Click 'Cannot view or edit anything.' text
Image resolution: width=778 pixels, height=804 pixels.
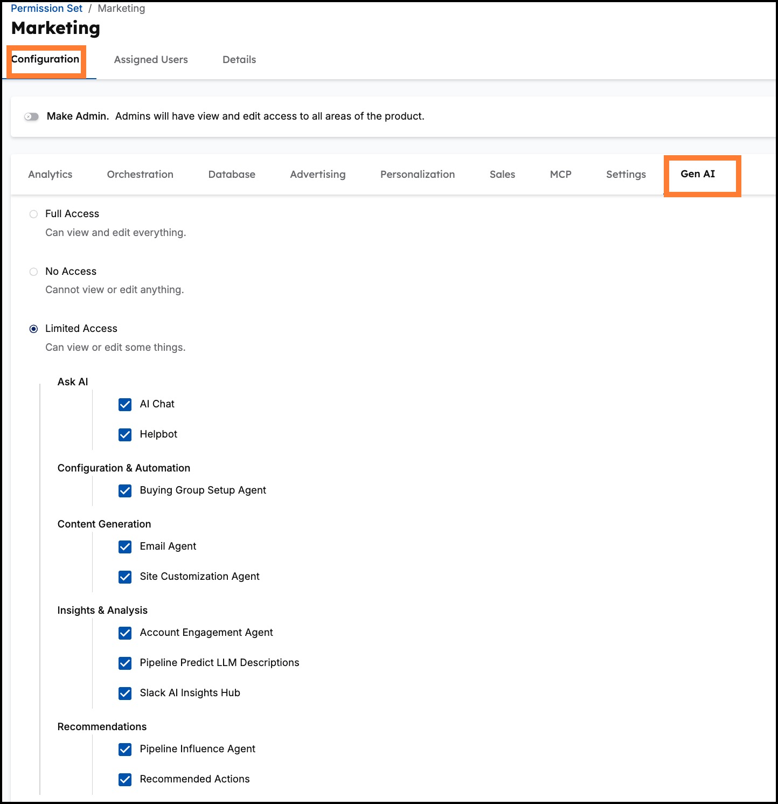[115, 290]
